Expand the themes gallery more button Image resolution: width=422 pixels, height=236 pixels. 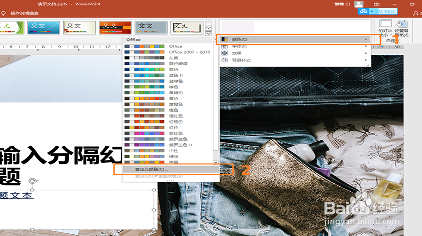(x=208, y=33)
